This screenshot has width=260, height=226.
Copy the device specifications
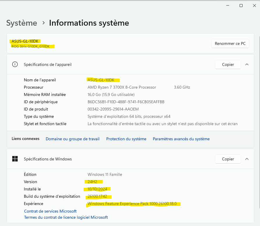coord(228,64)
